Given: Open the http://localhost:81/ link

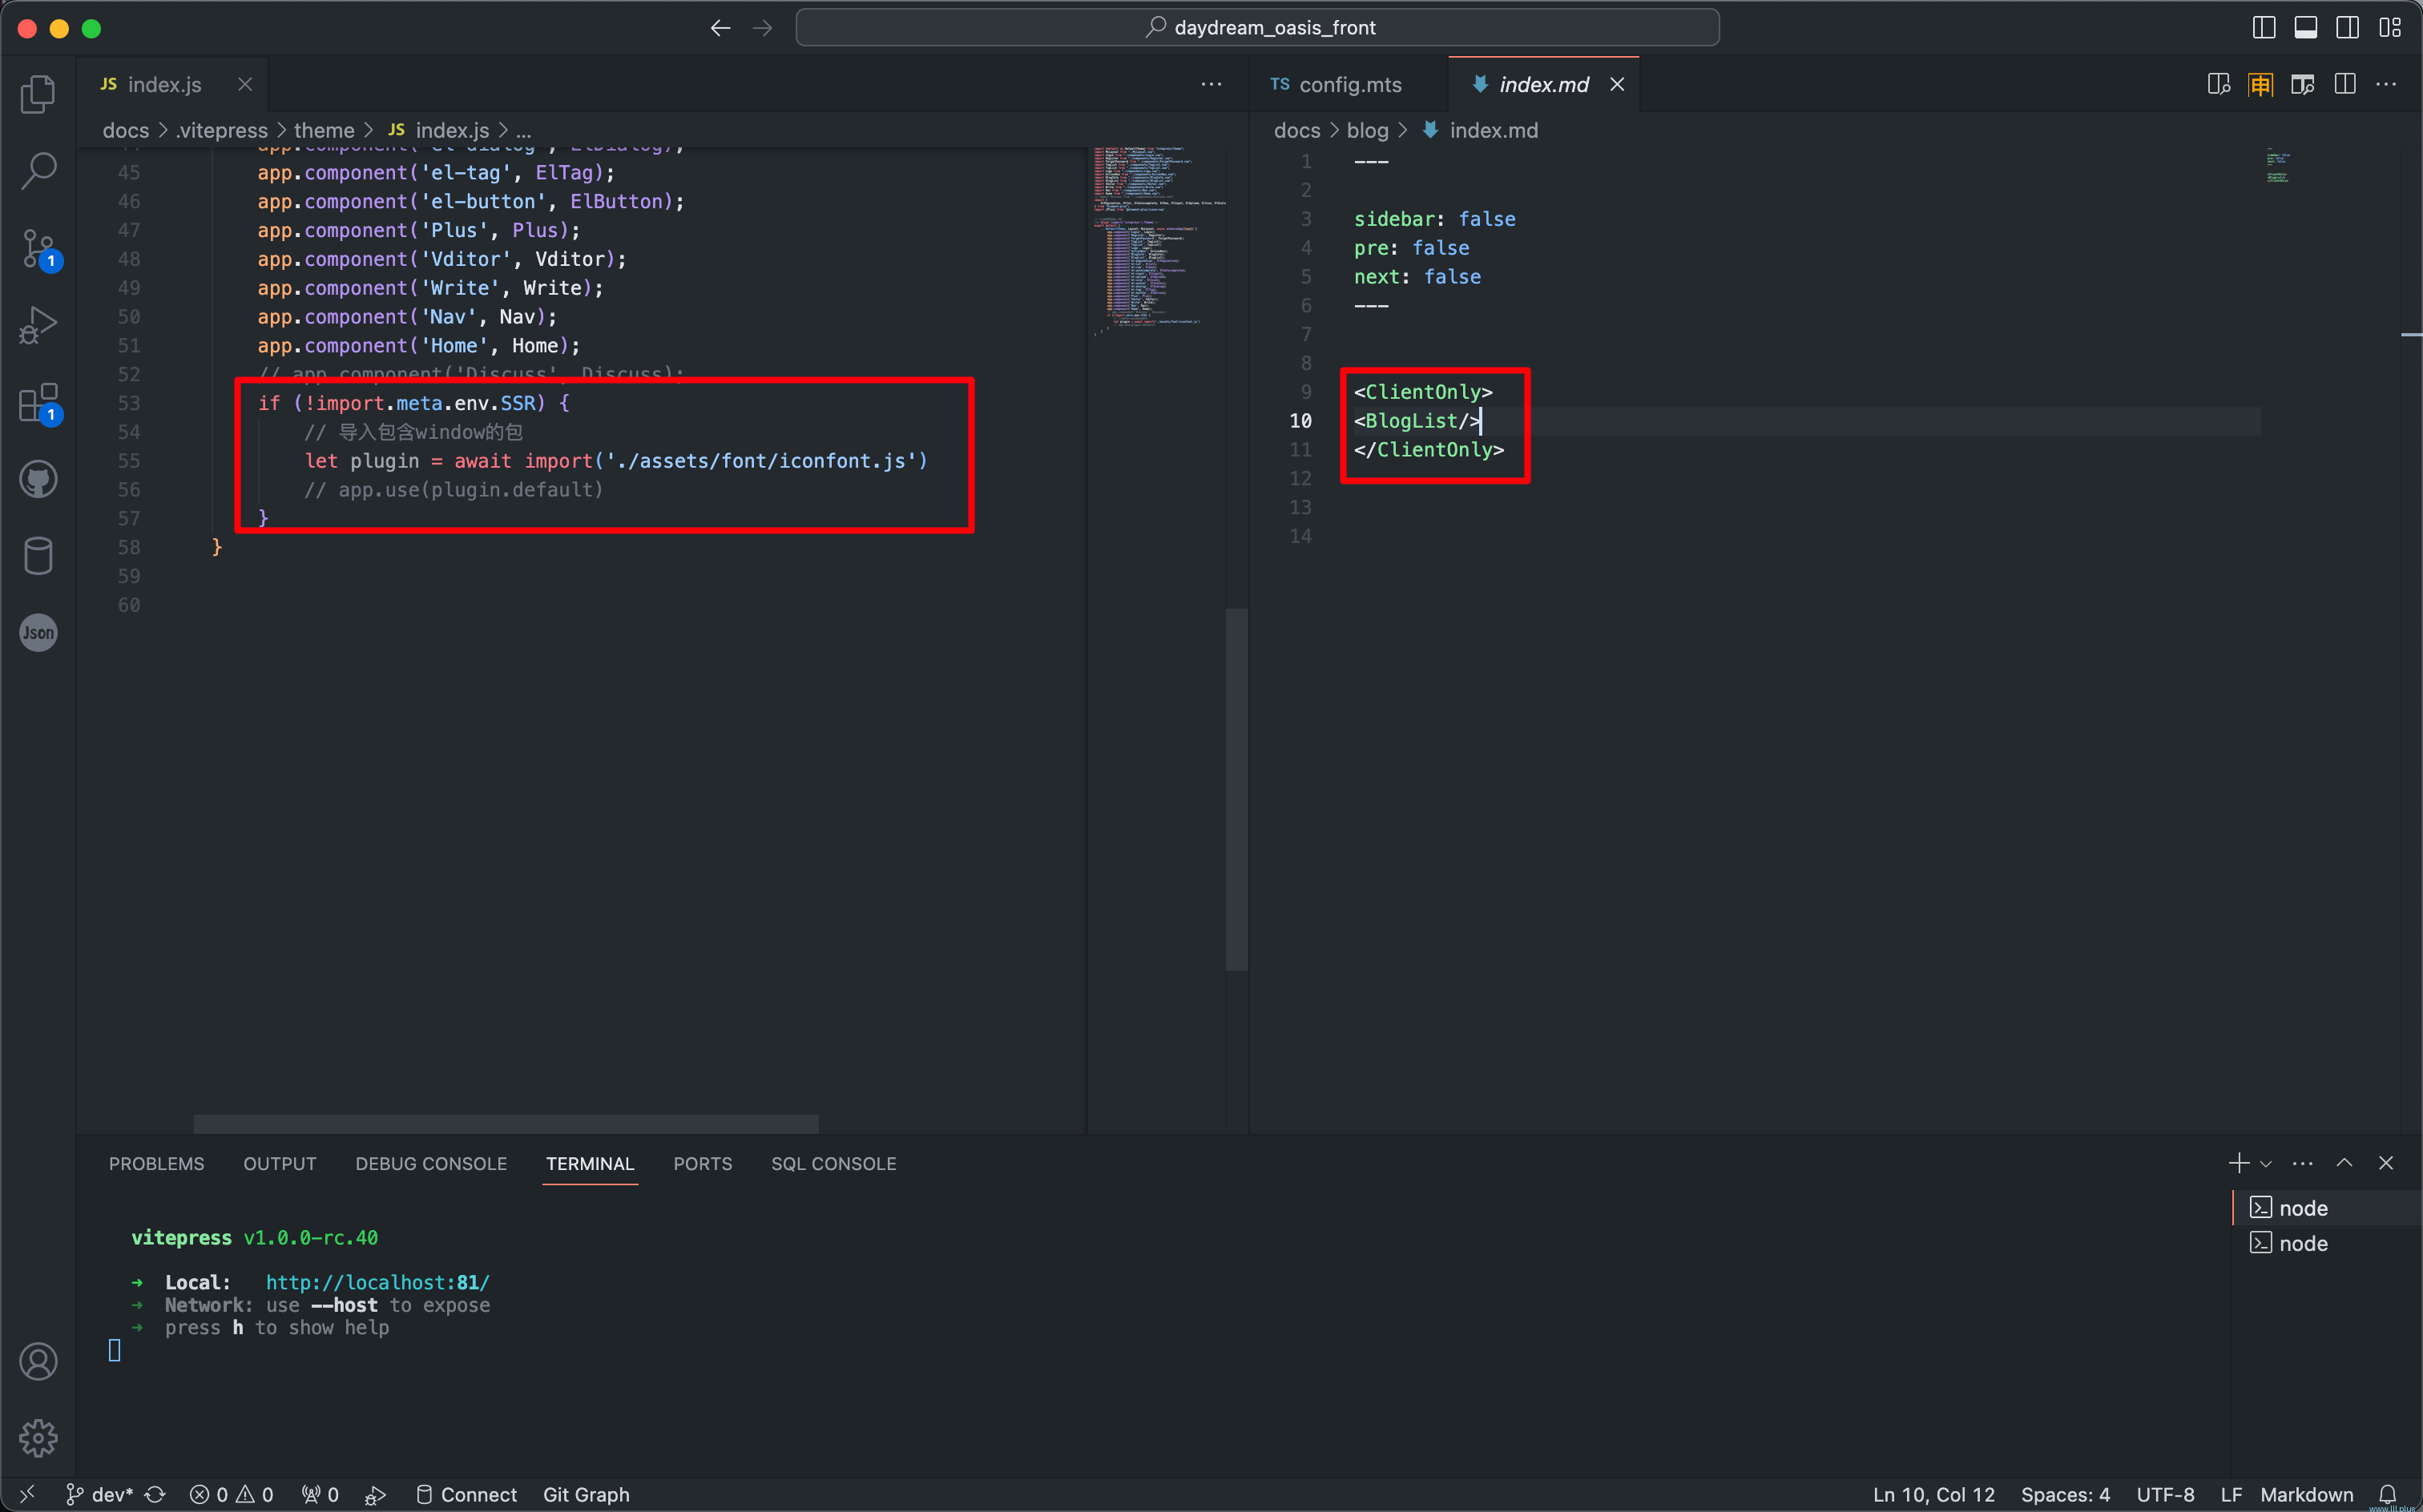Looking at the screenshot, I should [x=378, y=1282].
